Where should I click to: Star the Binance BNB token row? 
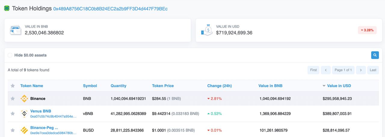(13, 99)
